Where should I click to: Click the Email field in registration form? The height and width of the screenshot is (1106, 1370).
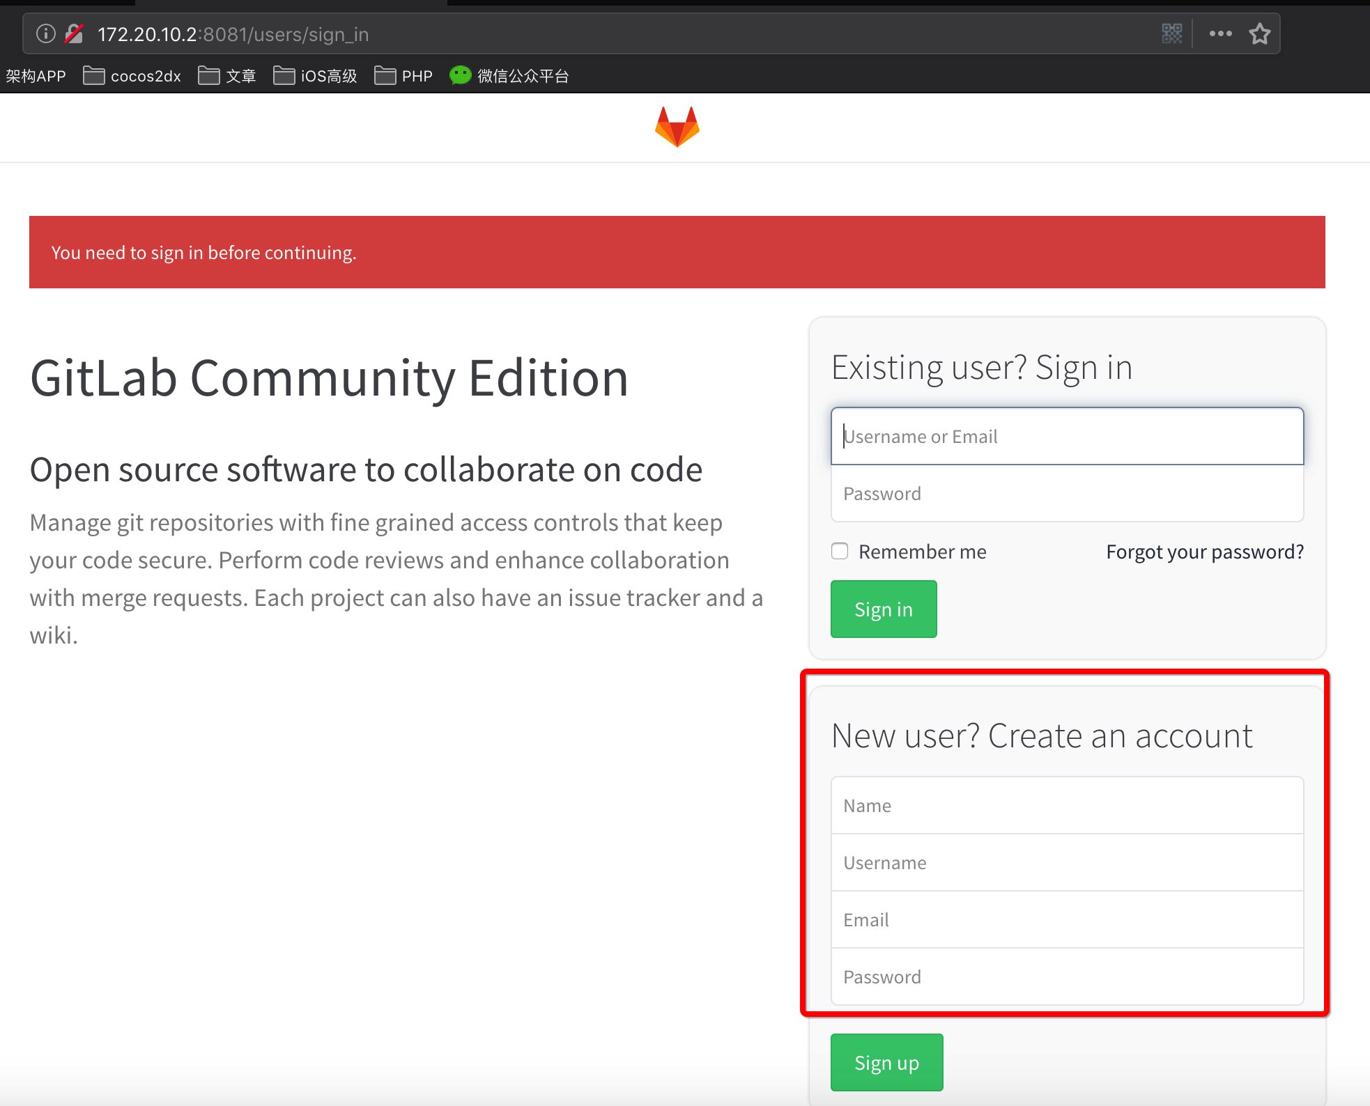(1066, 919)
